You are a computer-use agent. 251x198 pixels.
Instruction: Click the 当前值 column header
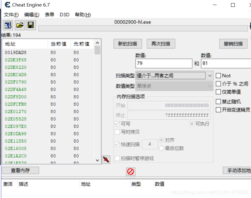click(59, 44)
